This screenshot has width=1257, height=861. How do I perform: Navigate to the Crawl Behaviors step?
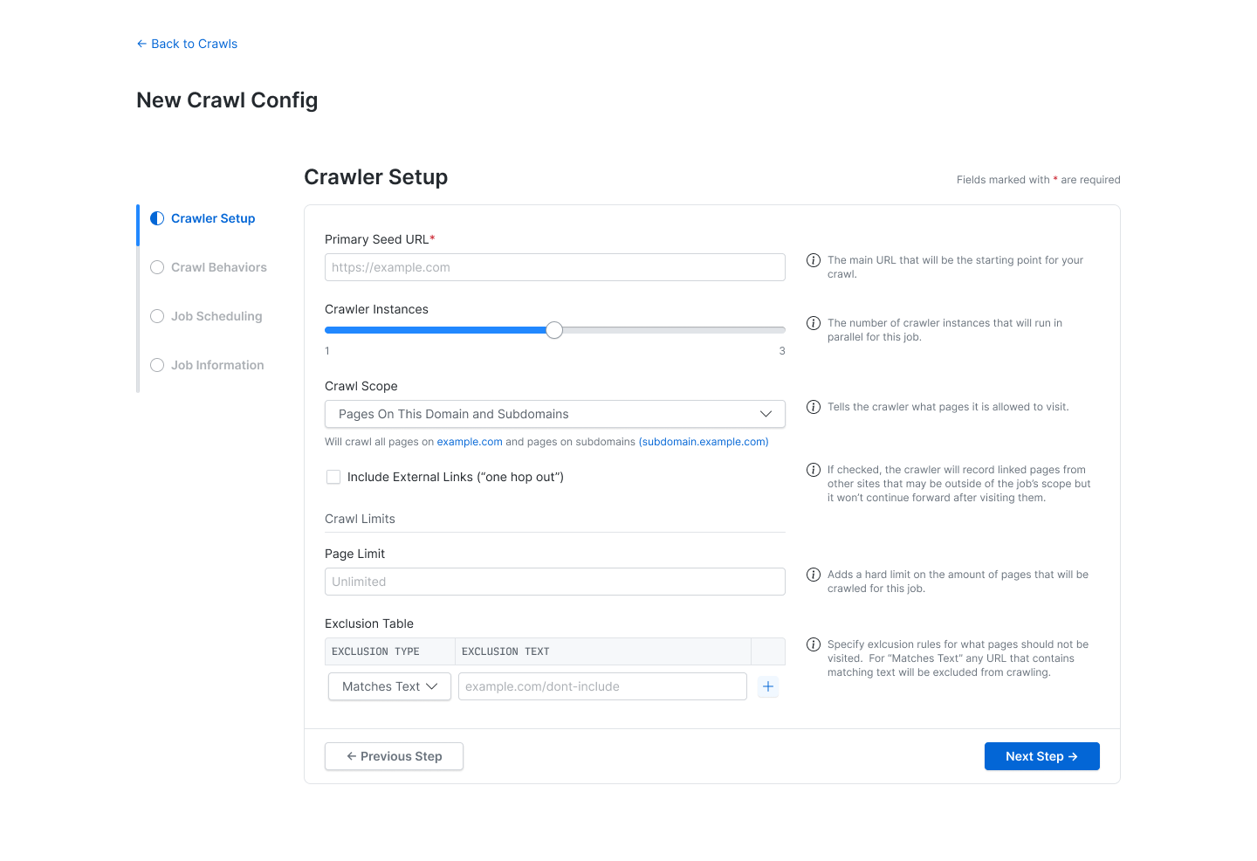click(157, 267)
